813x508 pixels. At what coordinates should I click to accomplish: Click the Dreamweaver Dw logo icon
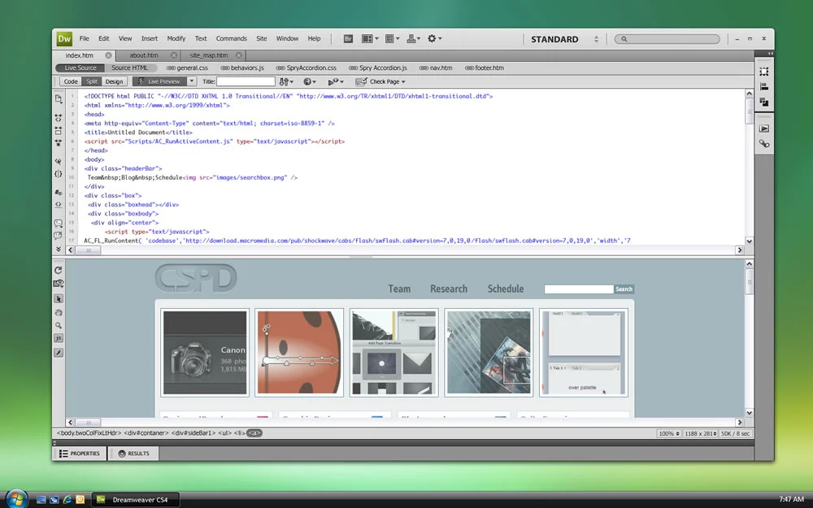64,39
